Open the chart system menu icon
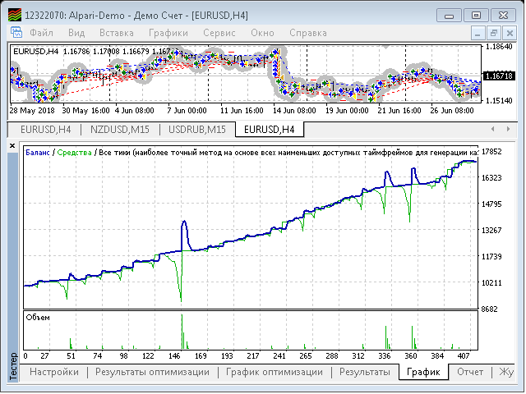Screen dimensions: 526x394 16,33
